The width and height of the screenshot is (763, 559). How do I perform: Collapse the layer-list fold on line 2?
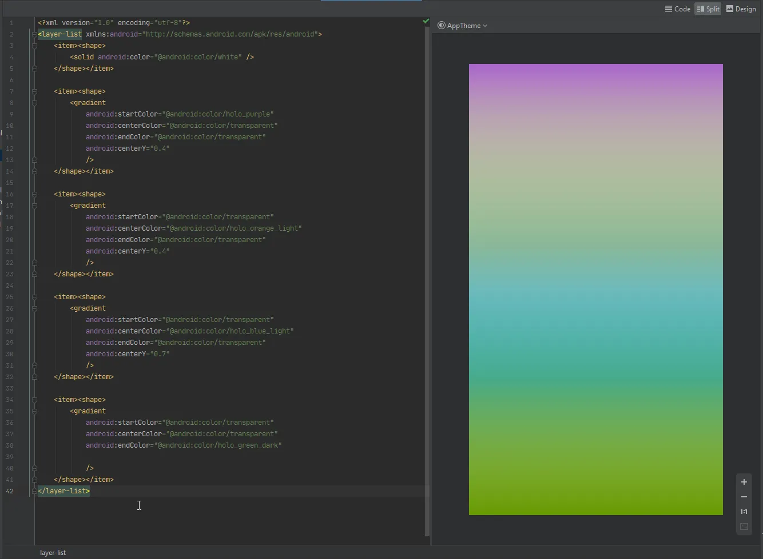tap(34, 34)
